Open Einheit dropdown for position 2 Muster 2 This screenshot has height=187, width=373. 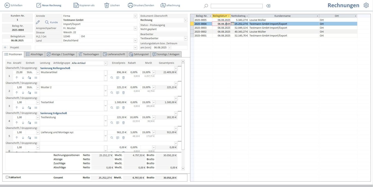click(38, 87)
